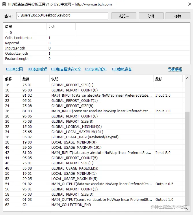Click the 存储 save button
Image resolution: width=193 pixels, height=215 pixels.
click(178, 16)
